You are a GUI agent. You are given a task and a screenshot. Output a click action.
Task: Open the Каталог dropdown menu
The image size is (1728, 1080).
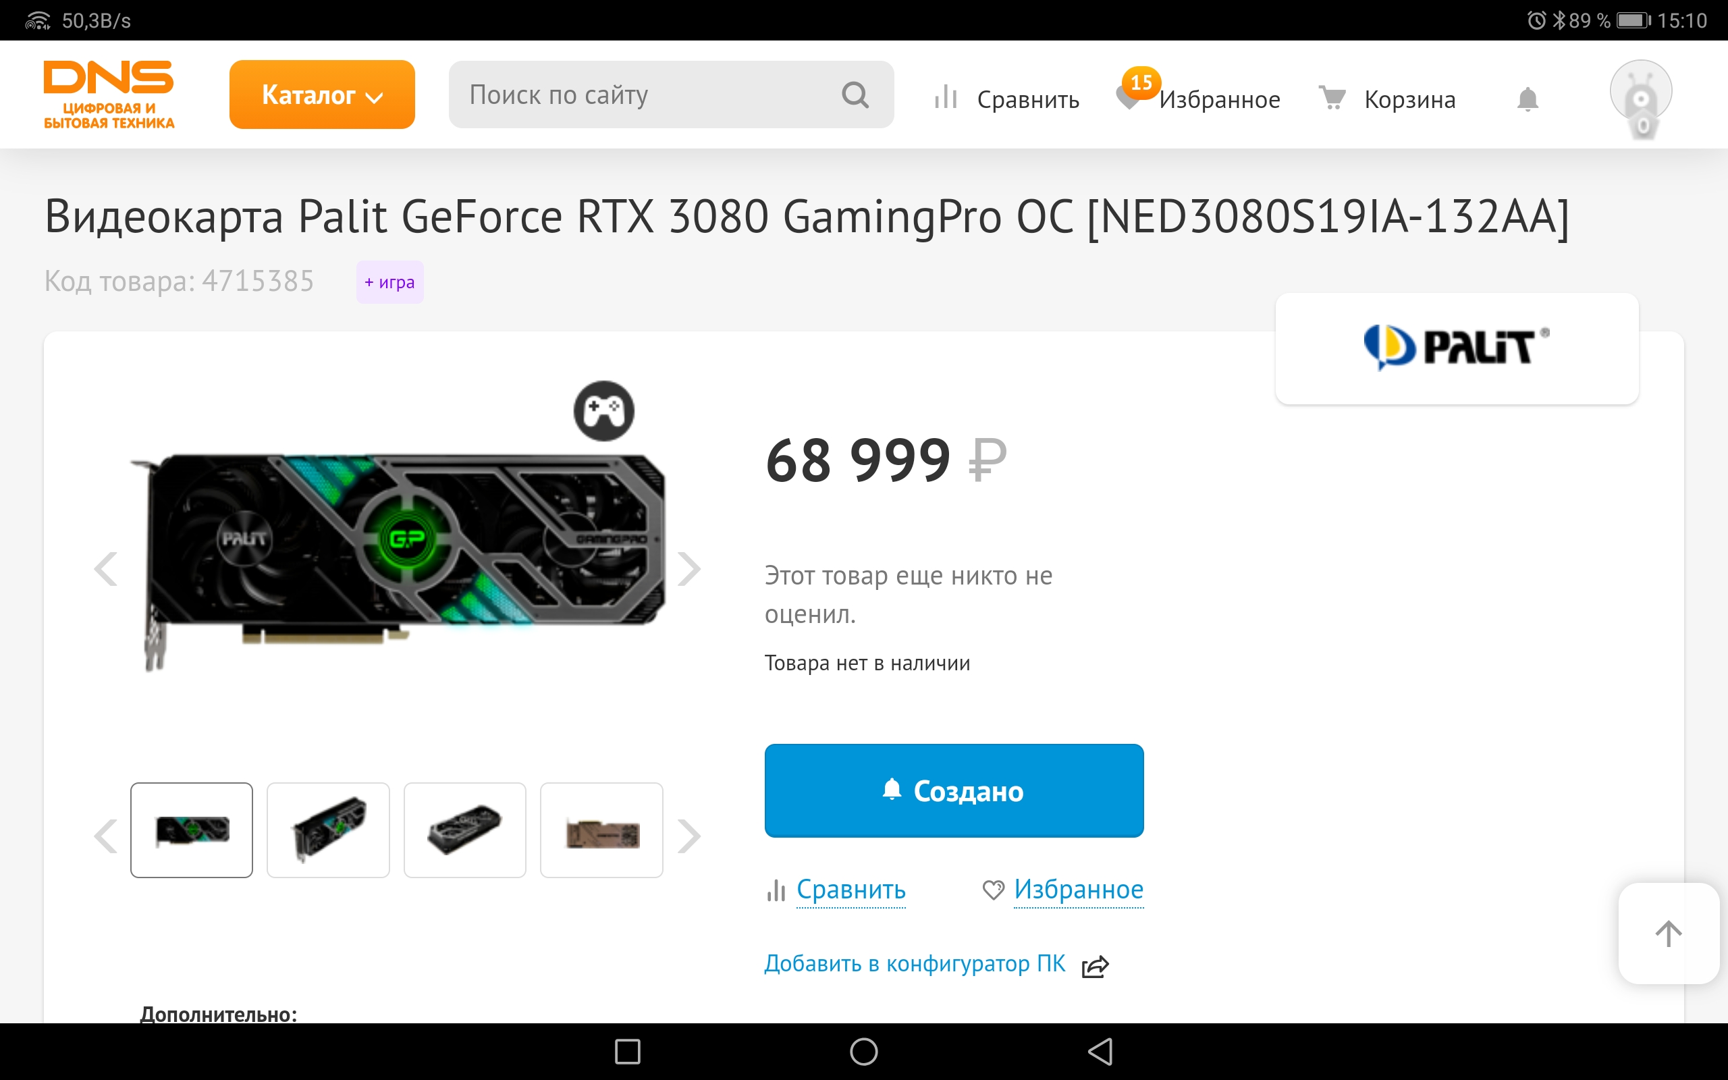[x=322, y=94]
